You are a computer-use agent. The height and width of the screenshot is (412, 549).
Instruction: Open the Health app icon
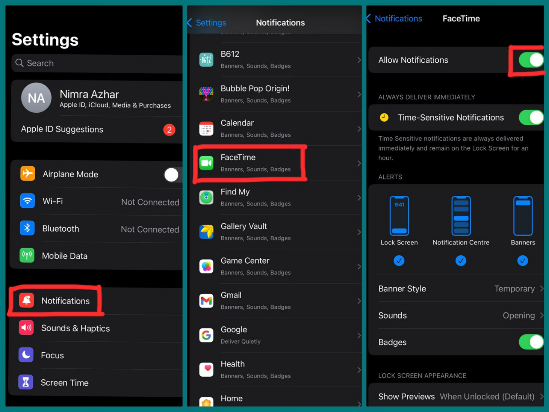(206, 369)
